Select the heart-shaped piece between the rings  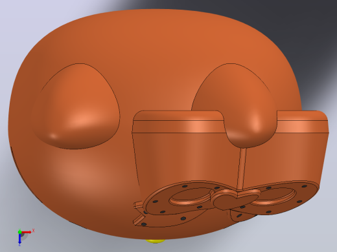point(235,200)
